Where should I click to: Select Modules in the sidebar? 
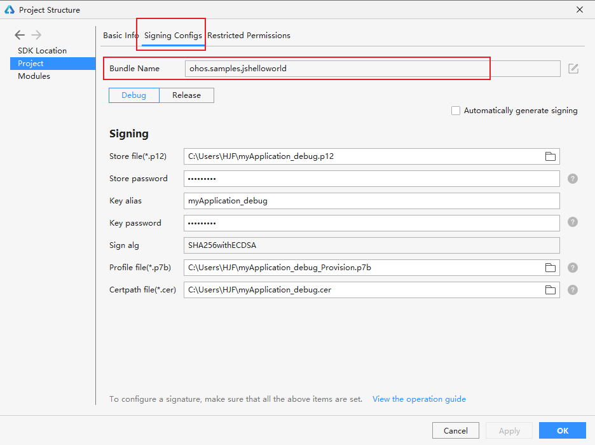34,76
